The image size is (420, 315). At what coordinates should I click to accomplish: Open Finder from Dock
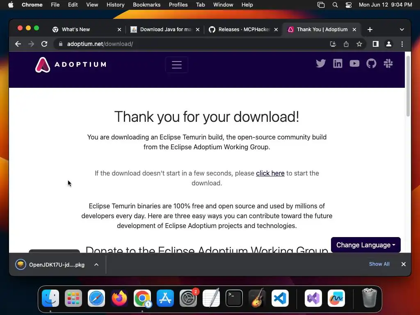click(50, 298)
